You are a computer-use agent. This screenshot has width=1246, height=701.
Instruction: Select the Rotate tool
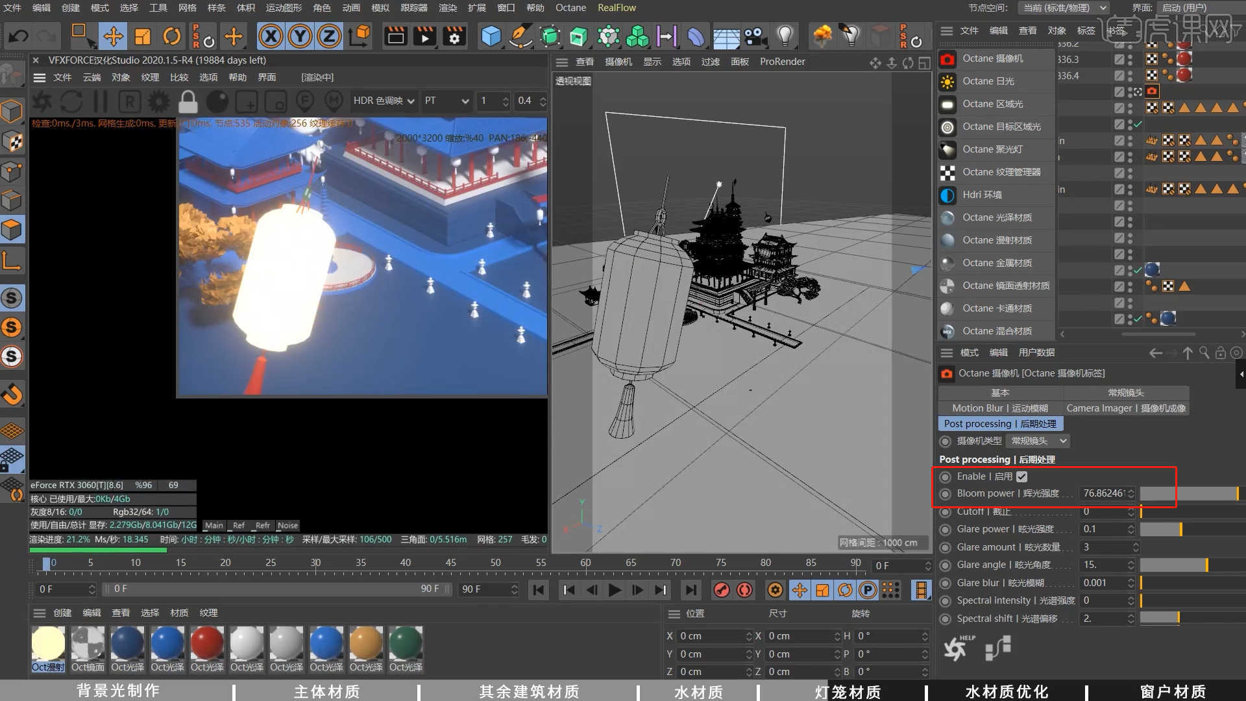point(171,36)
